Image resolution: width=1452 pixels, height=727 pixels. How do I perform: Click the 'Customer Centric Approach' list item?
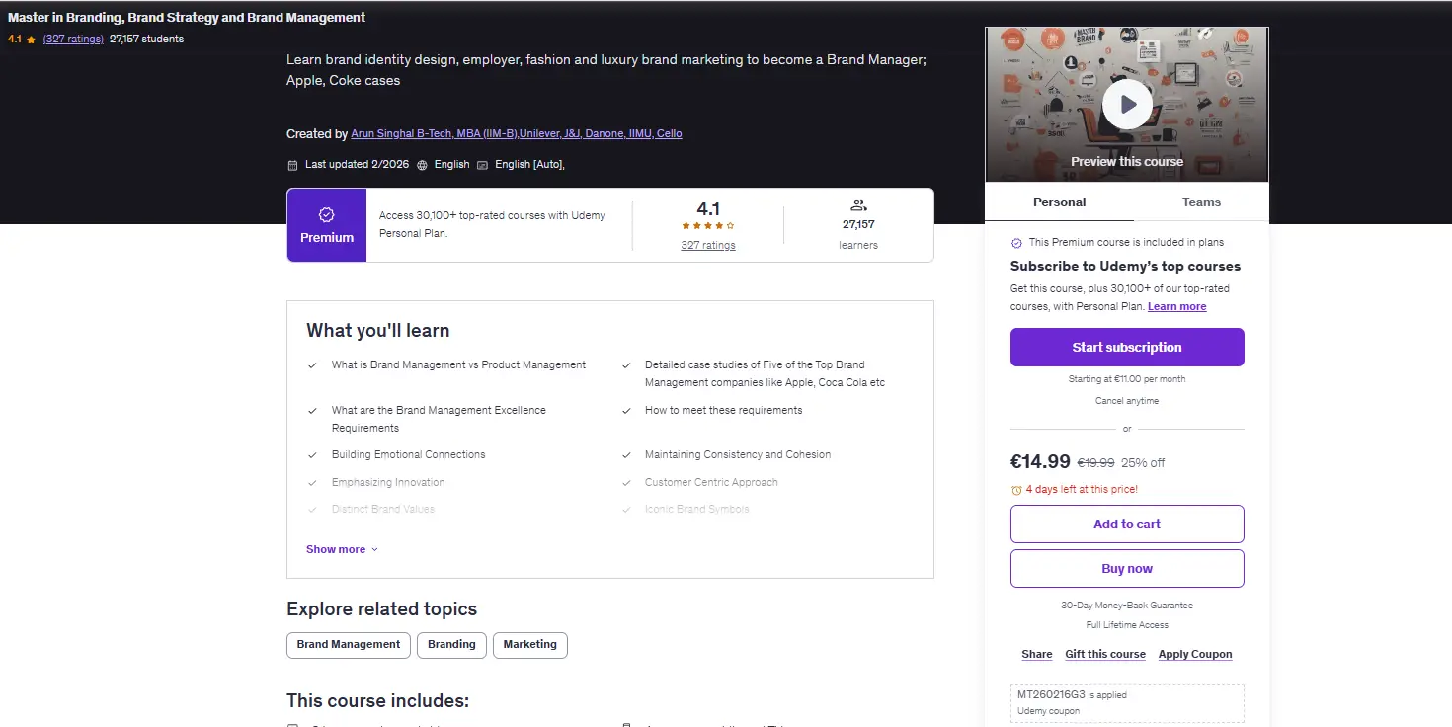711,483
